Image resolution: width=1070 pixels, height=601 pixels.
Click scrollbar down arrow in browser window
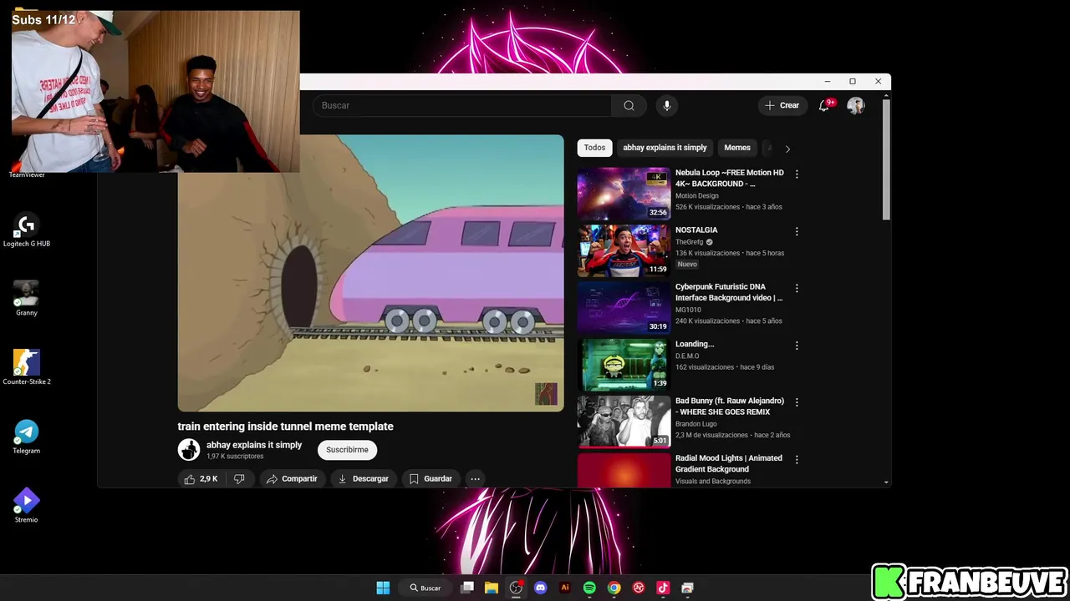[886, 482]
